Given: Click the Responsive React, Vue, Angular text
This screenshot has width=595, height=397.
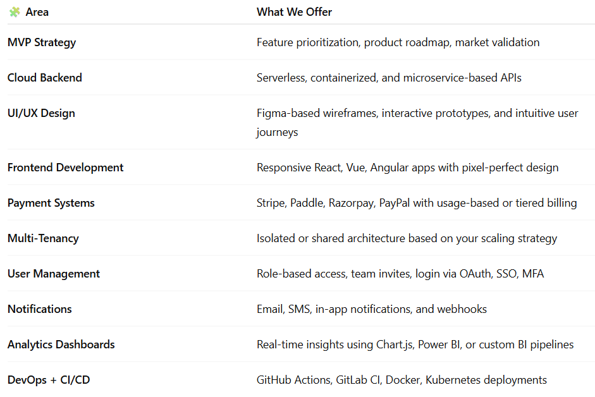Looking at the screenshot, I should (x=407, y=168).
